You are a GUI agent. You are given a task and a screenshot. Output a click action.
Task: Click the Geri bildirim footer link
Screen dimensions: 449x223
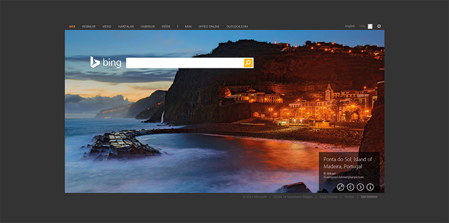pyautogui.click(x=369, y=197)
